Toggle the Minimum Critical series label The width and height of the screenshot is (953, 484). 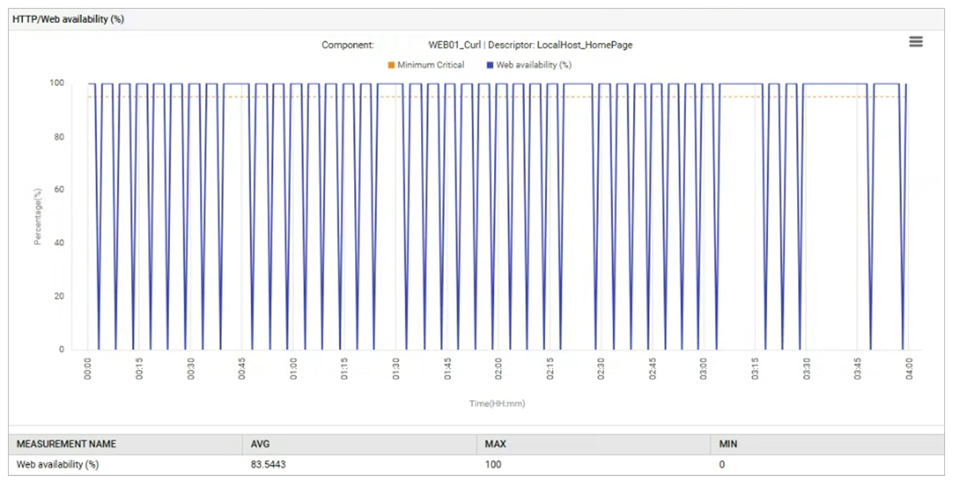[x=430, y=65]
